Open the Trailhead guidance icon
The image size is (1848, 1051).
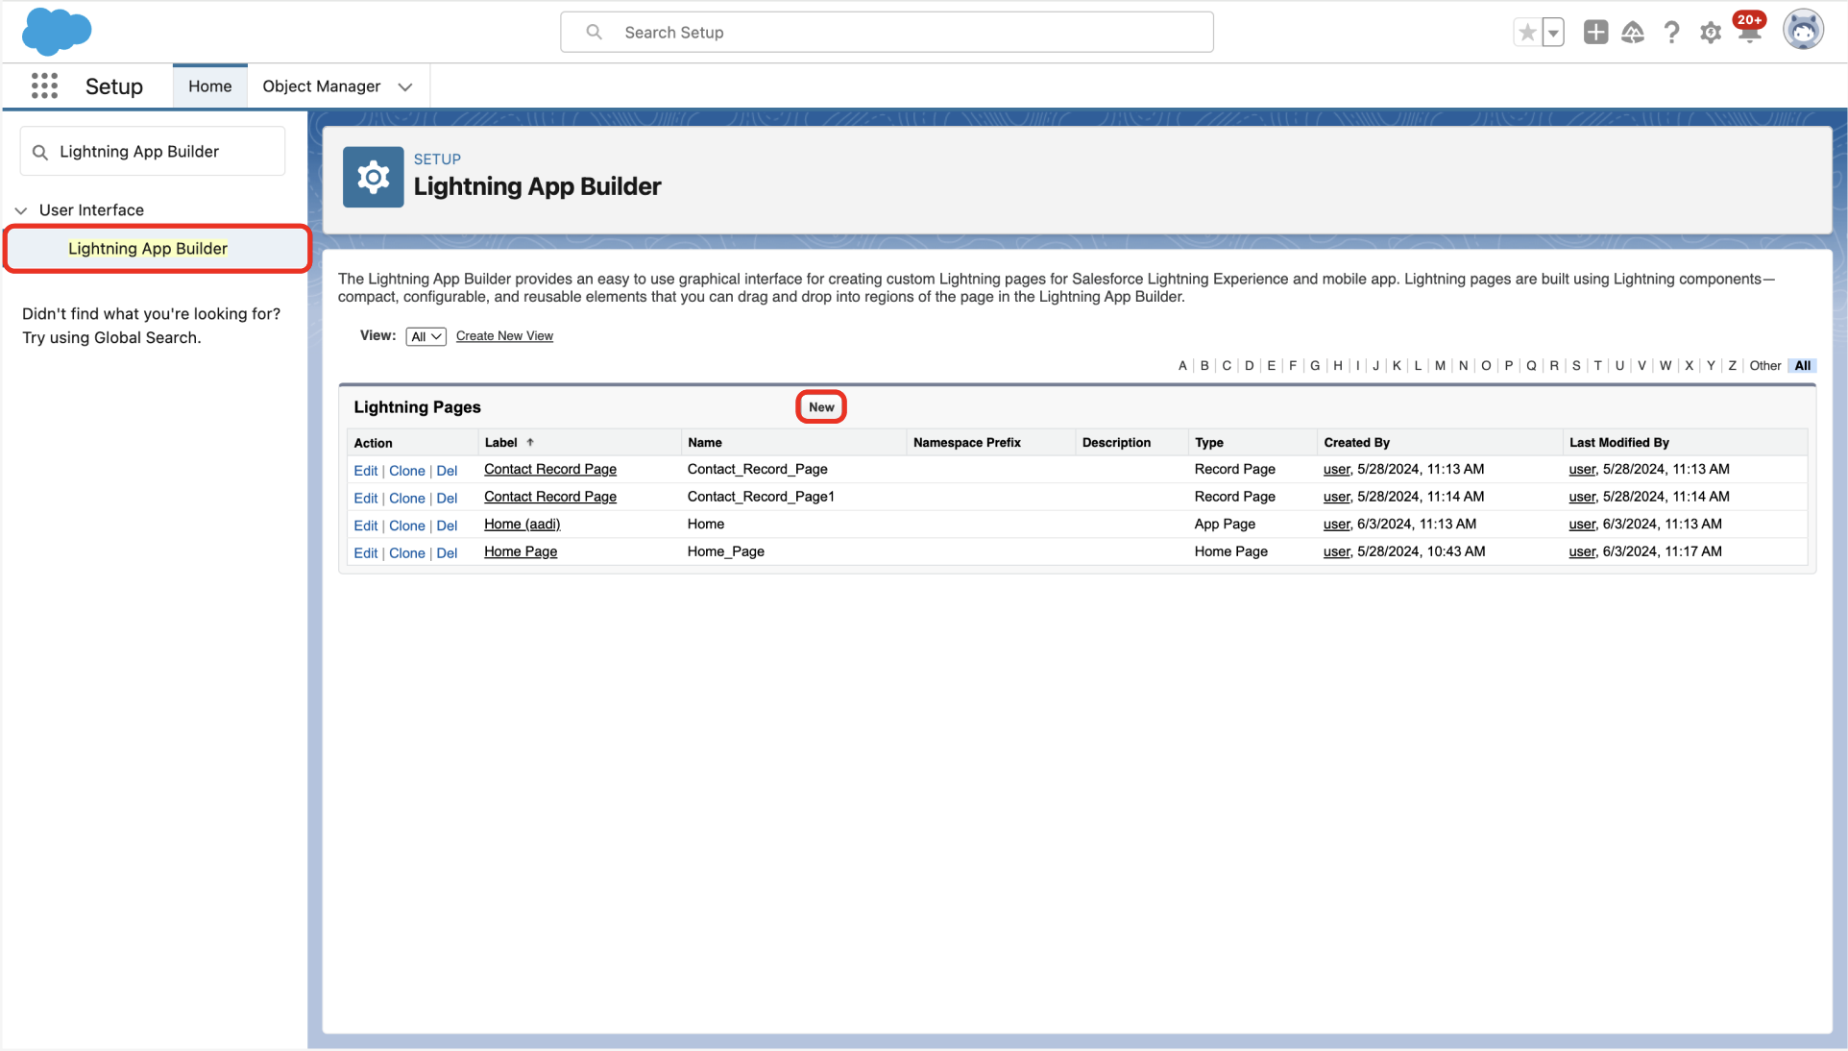(1633, 33)
